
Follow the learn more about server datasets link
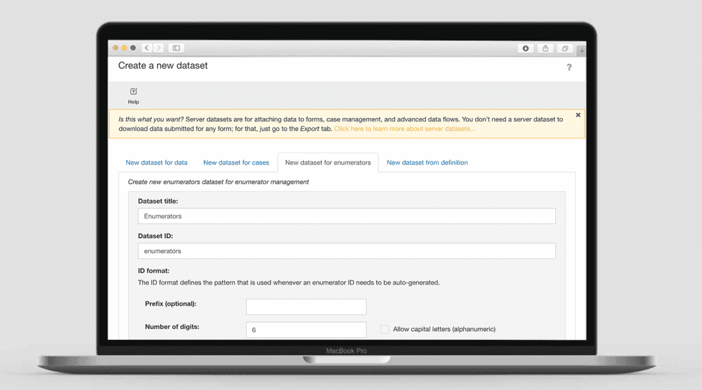pyautogui.click(x=404, y=129)
